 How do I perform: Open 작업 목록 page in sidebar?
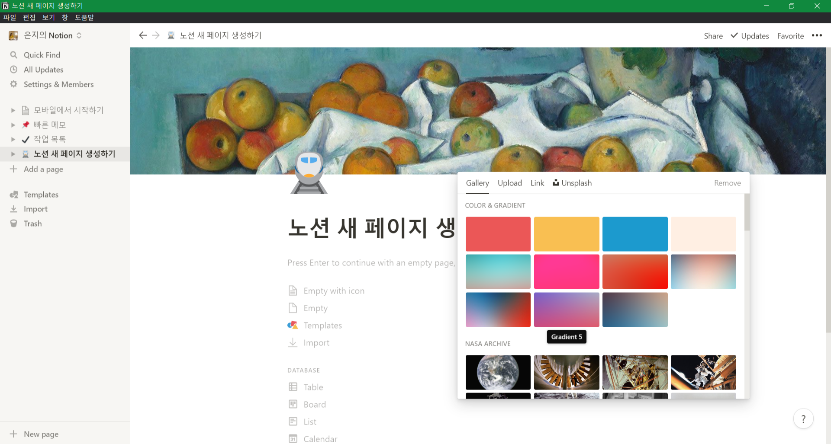point(50,139)
